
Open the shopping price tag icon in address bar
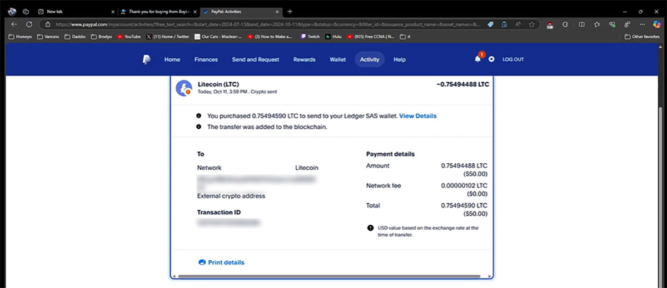(x=490, y=24)
